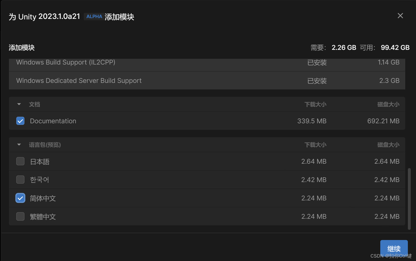
Task: Click the Documentation label
Action: click(53, 121)
